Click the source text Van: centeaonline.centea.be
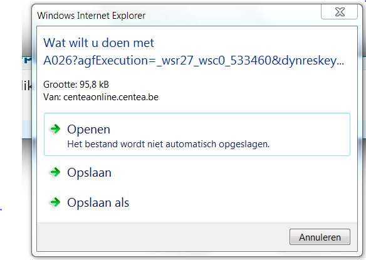Viewport: 366px width, 260px height. [101, 97]
